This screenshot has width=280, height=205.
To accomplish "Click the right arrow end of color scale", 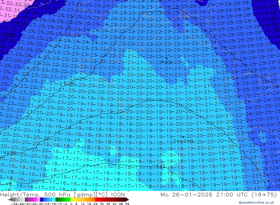I will point(127,199).
